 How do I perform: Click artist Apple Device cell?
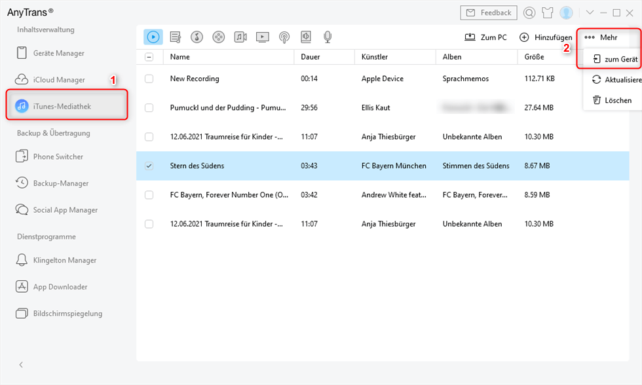tap(382, 79)
